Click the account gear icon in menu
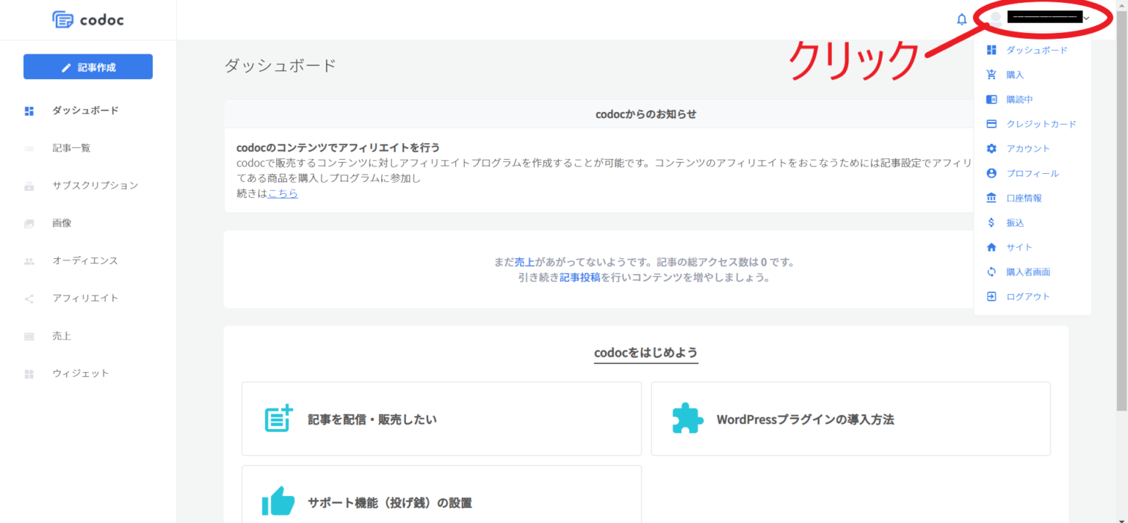The width and height of the screenshot is (1128, 523). tap(991, 149)
